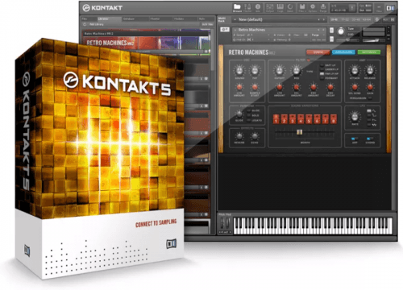The image size is (403, 290).
Task: Go to next Retro Machines instrument arrow
Action: click(323, 30)
